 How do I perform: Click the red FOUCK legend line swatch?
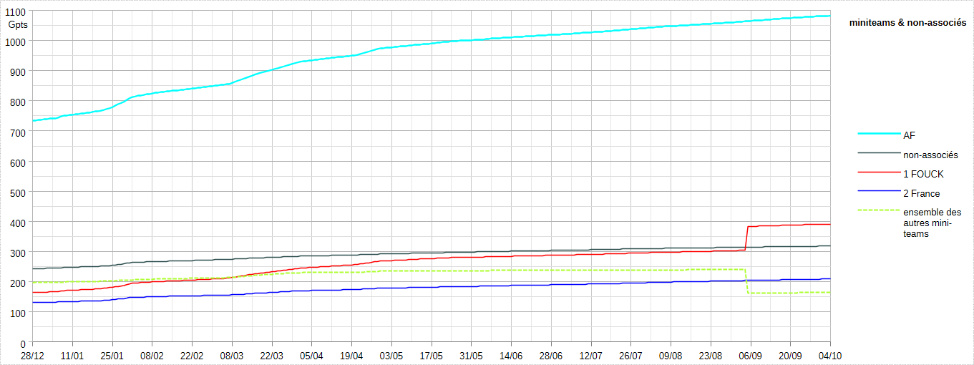pos(879,172)
